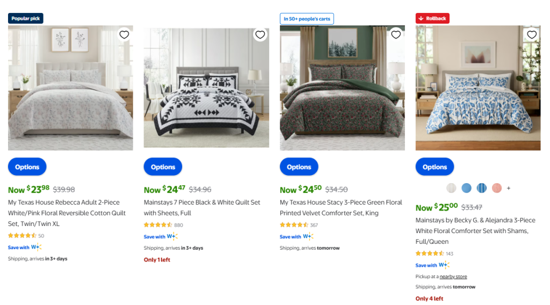
Task: Show more color options with the plus sign
Action: (x=509, y=188)
